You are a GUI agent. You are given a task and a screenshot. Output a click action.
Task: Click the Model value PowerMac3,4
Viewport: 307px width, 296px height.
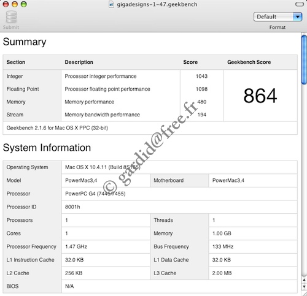[81, 180]
